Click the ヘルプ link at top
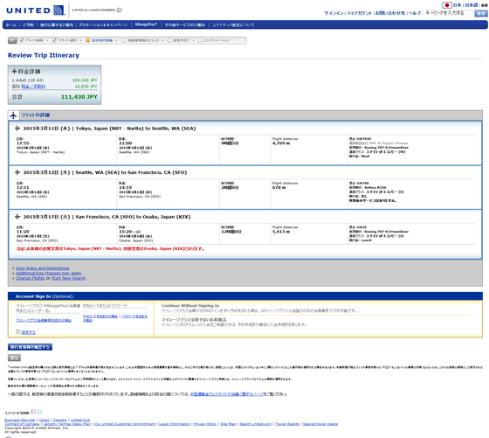Viewport: 489px width, 438px height. 415,13
